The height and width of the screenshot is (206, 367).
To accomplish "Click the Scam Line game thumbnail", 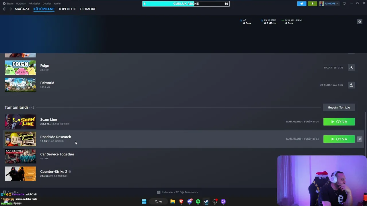I will coord(20,122).
